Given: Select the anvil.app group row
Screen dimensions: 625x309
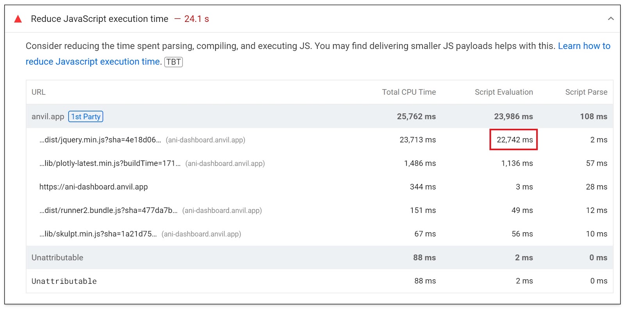Looking at the screenshot, I should click(x=320, y=116).
